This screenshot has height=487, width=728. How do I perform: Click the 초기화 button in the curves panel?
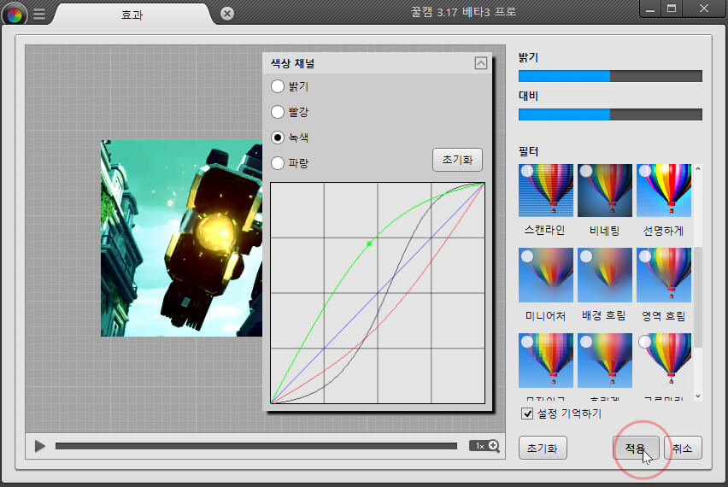point(457,160)
